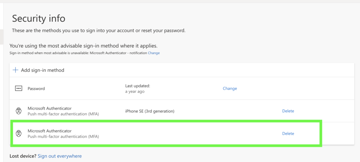Click the Security info page heading

point(39,18)
